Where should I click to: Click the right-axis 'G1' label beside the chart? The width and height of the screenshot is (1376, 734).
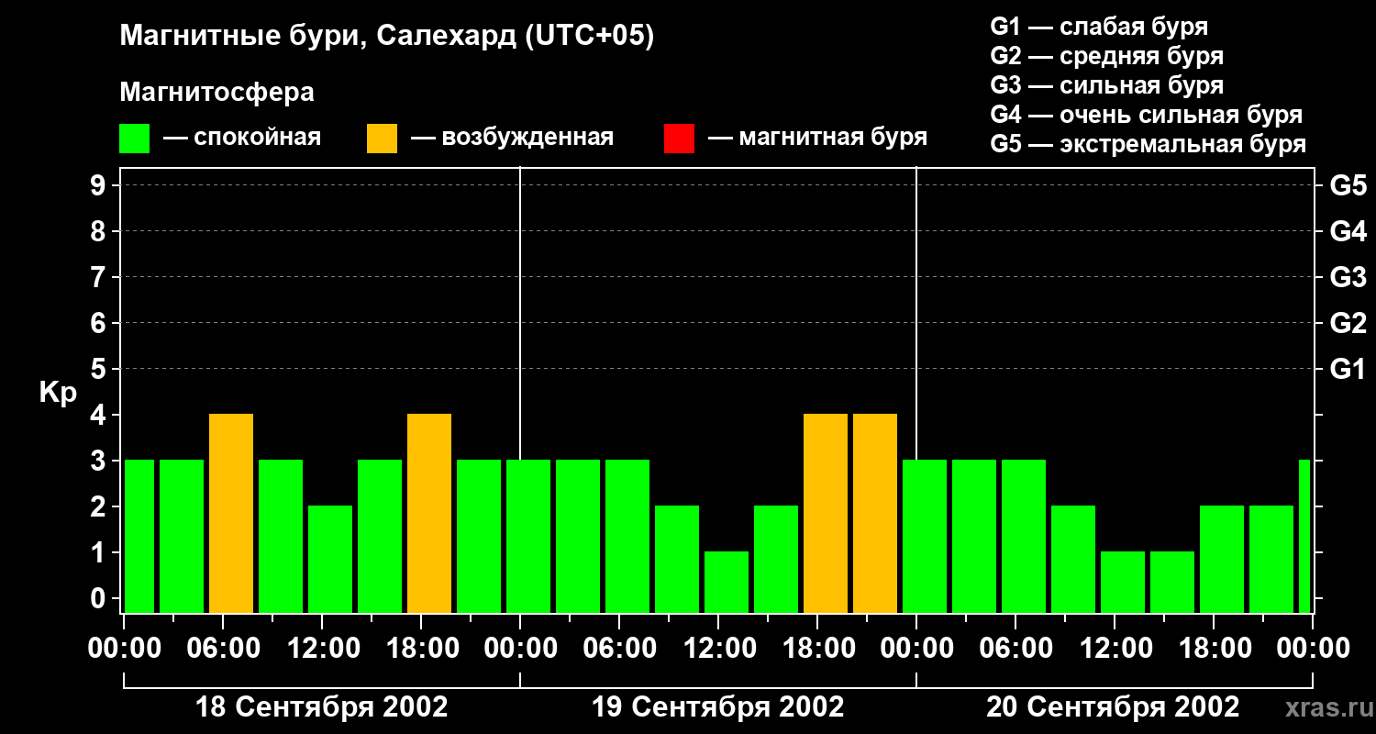[1348, 369]
